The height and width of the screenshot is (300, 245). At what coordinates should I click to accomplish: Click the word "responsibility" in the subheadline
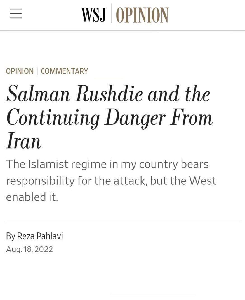point(40,181)
